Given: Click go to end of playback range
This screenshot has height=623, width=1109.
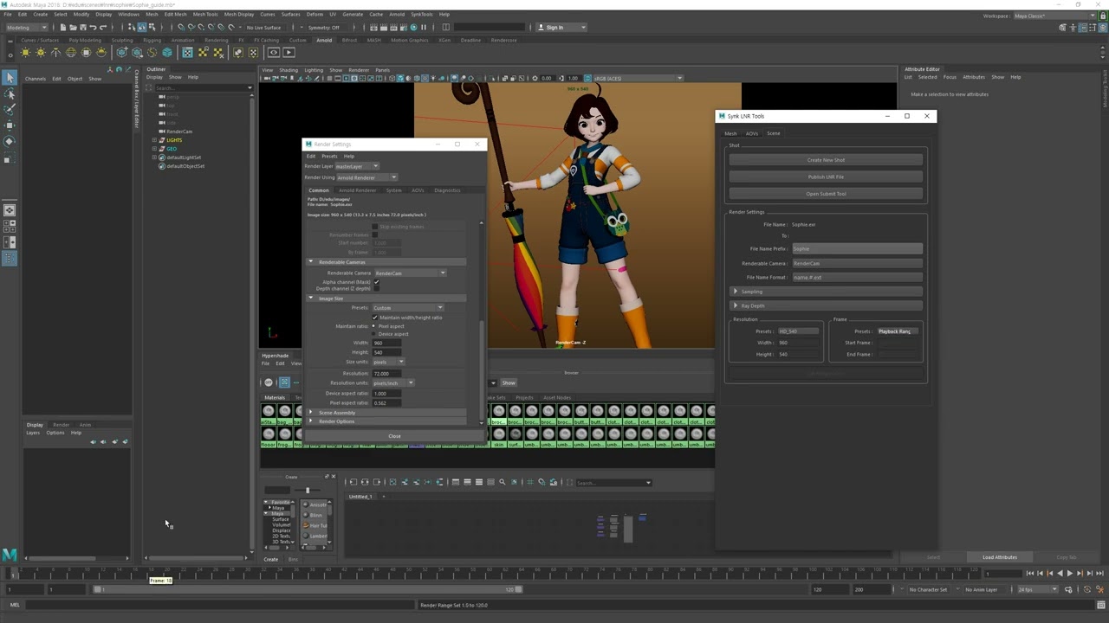Looking at the screenshot, I should (x=1098, y=574).
